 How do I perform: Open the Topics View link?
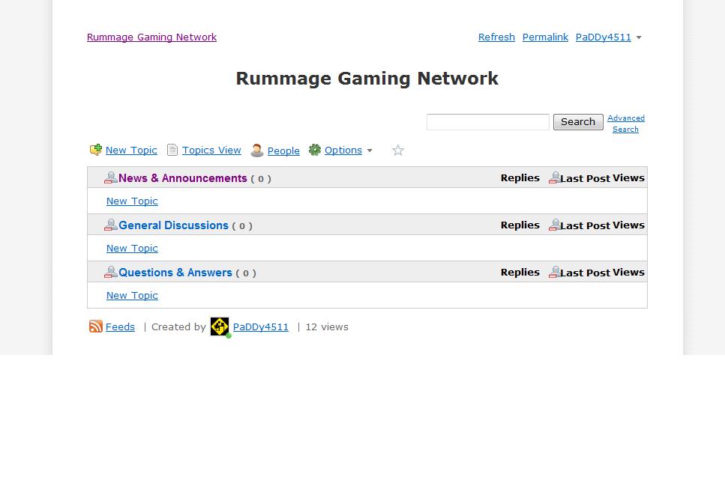coord(211,151)
